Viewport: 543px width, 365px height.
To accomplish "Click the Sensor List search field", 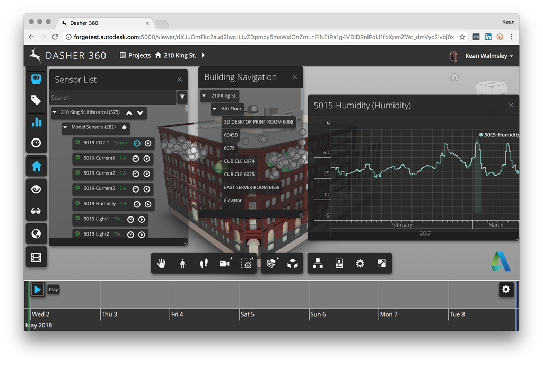I will coord(112,98).
